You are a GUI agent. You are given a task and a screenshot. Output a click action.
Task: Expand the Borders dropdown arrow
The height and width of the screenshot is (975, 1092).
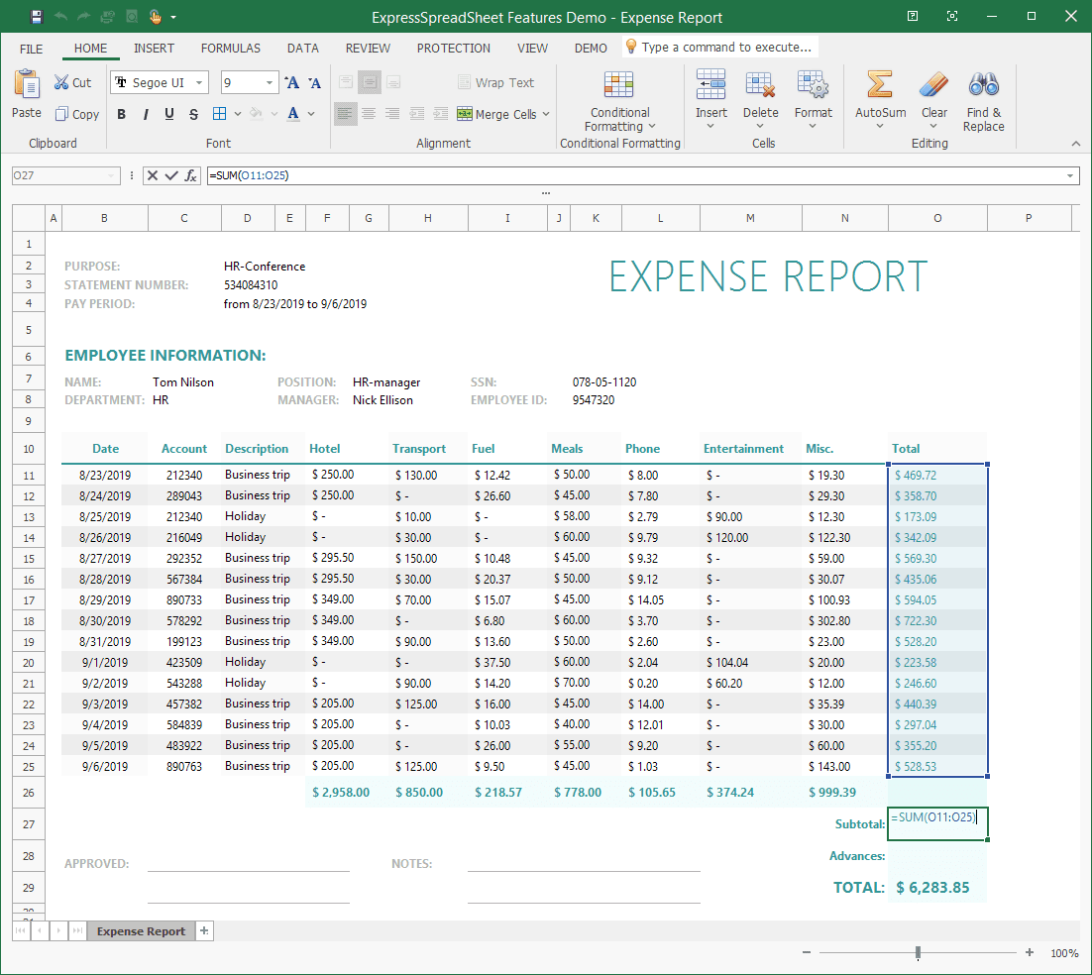[x=238, y=114]
